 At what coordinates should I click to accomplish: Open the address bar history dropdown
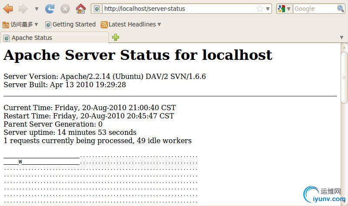point(268,9)
